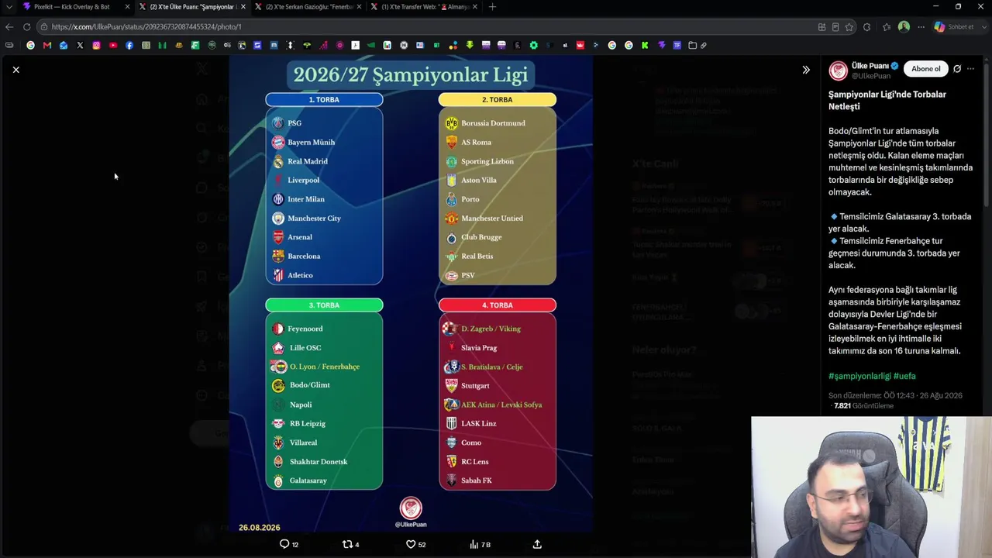
Task: Open a new browser tab
Action: (x=492, y=7)
